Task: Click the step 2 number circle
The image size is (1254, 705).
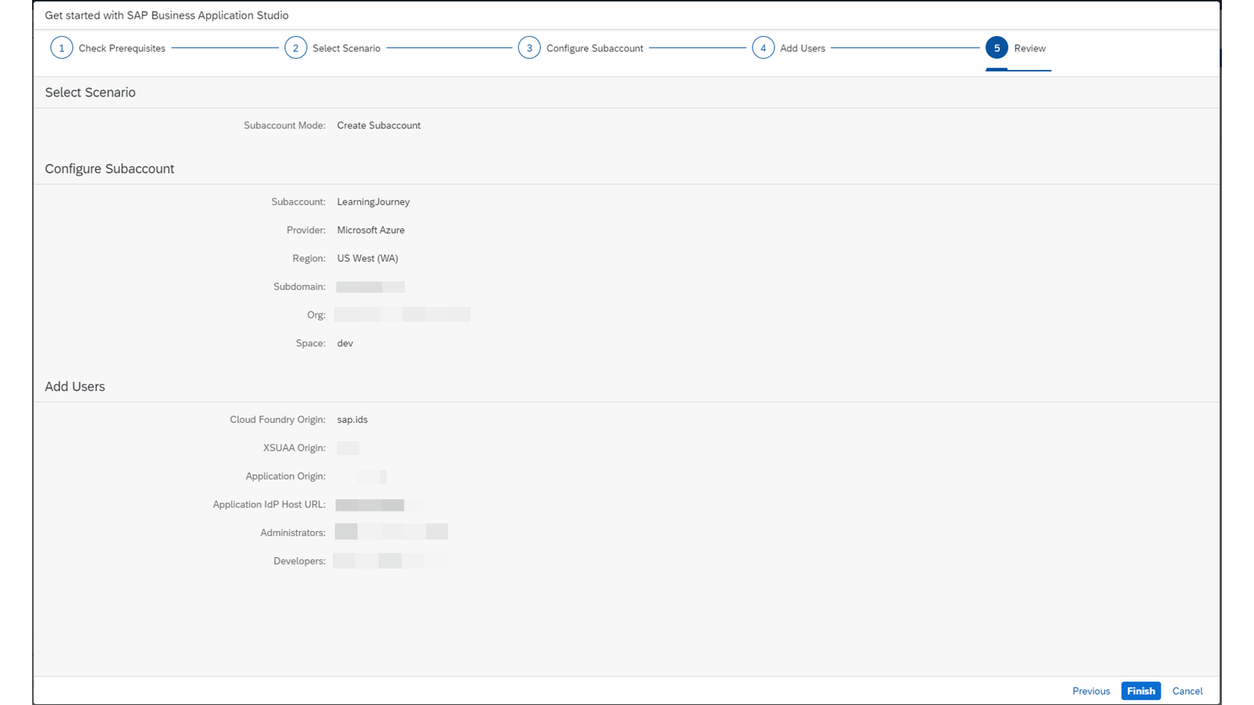Action: (295, 48)
